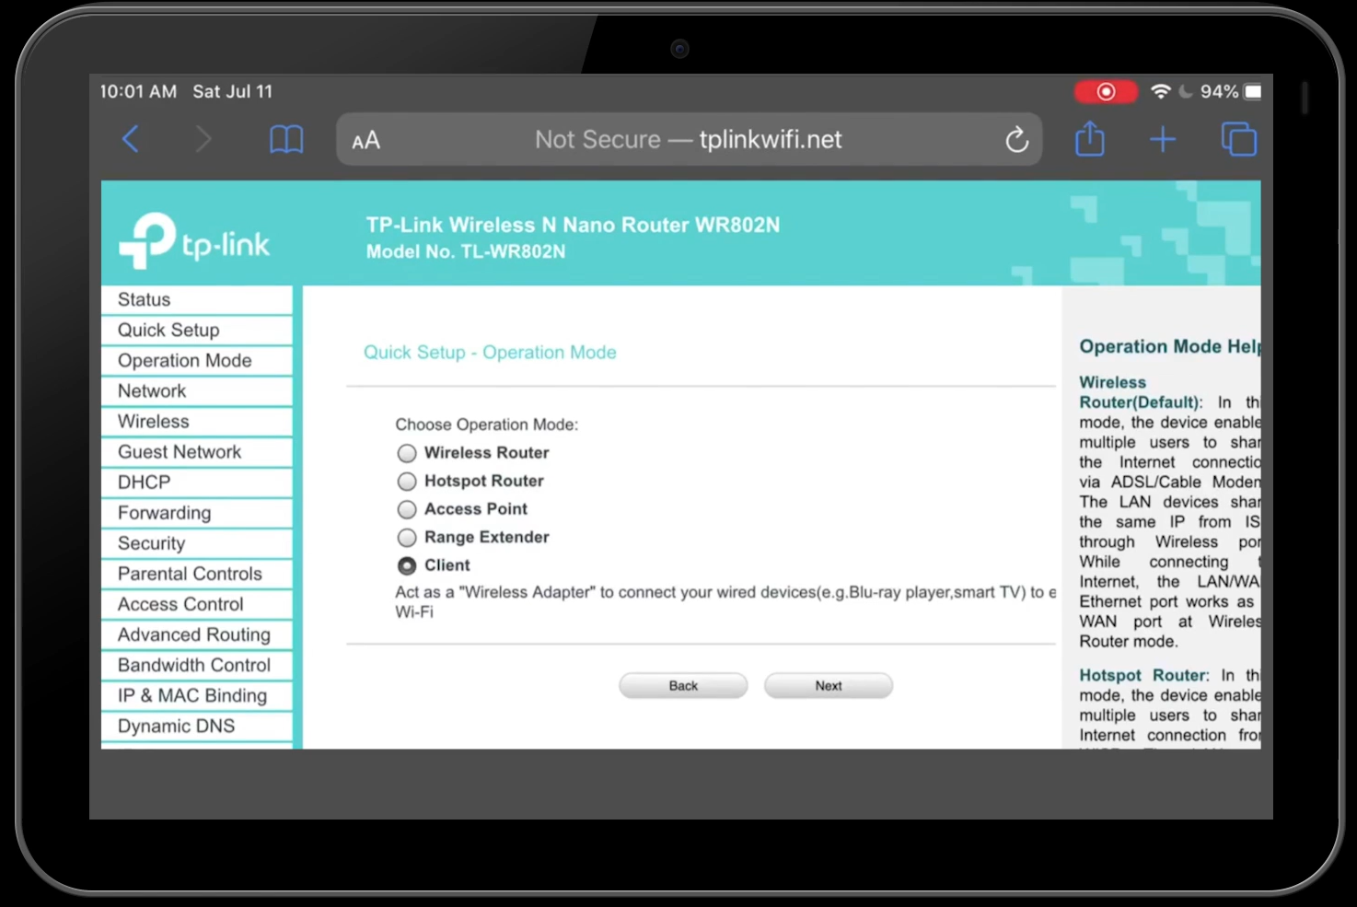Open the Safari share sheet icon

pos(1090,140)
